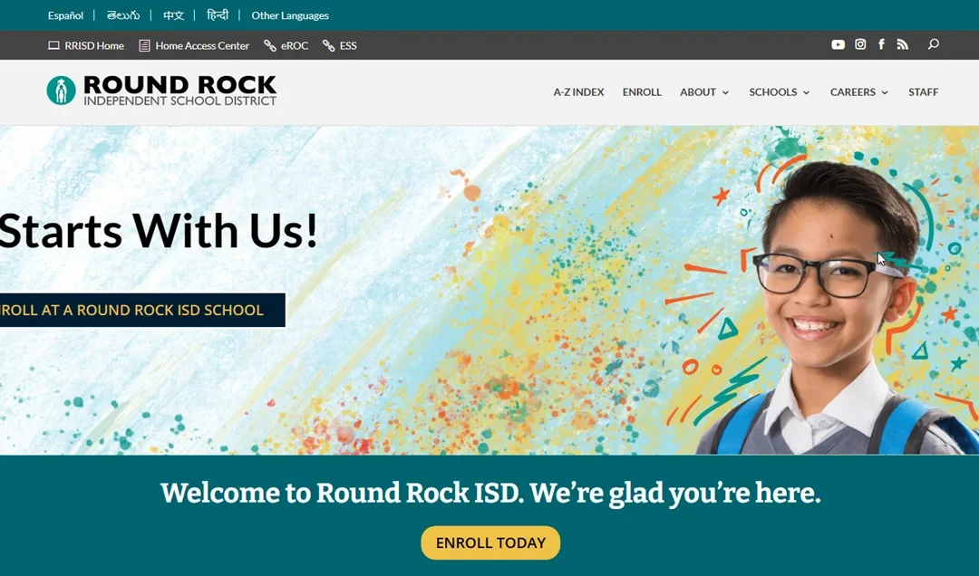The width and height of the screenshot is (979, 576).
Task: Open the A-Z Index menu item
Action: [578, 92]
